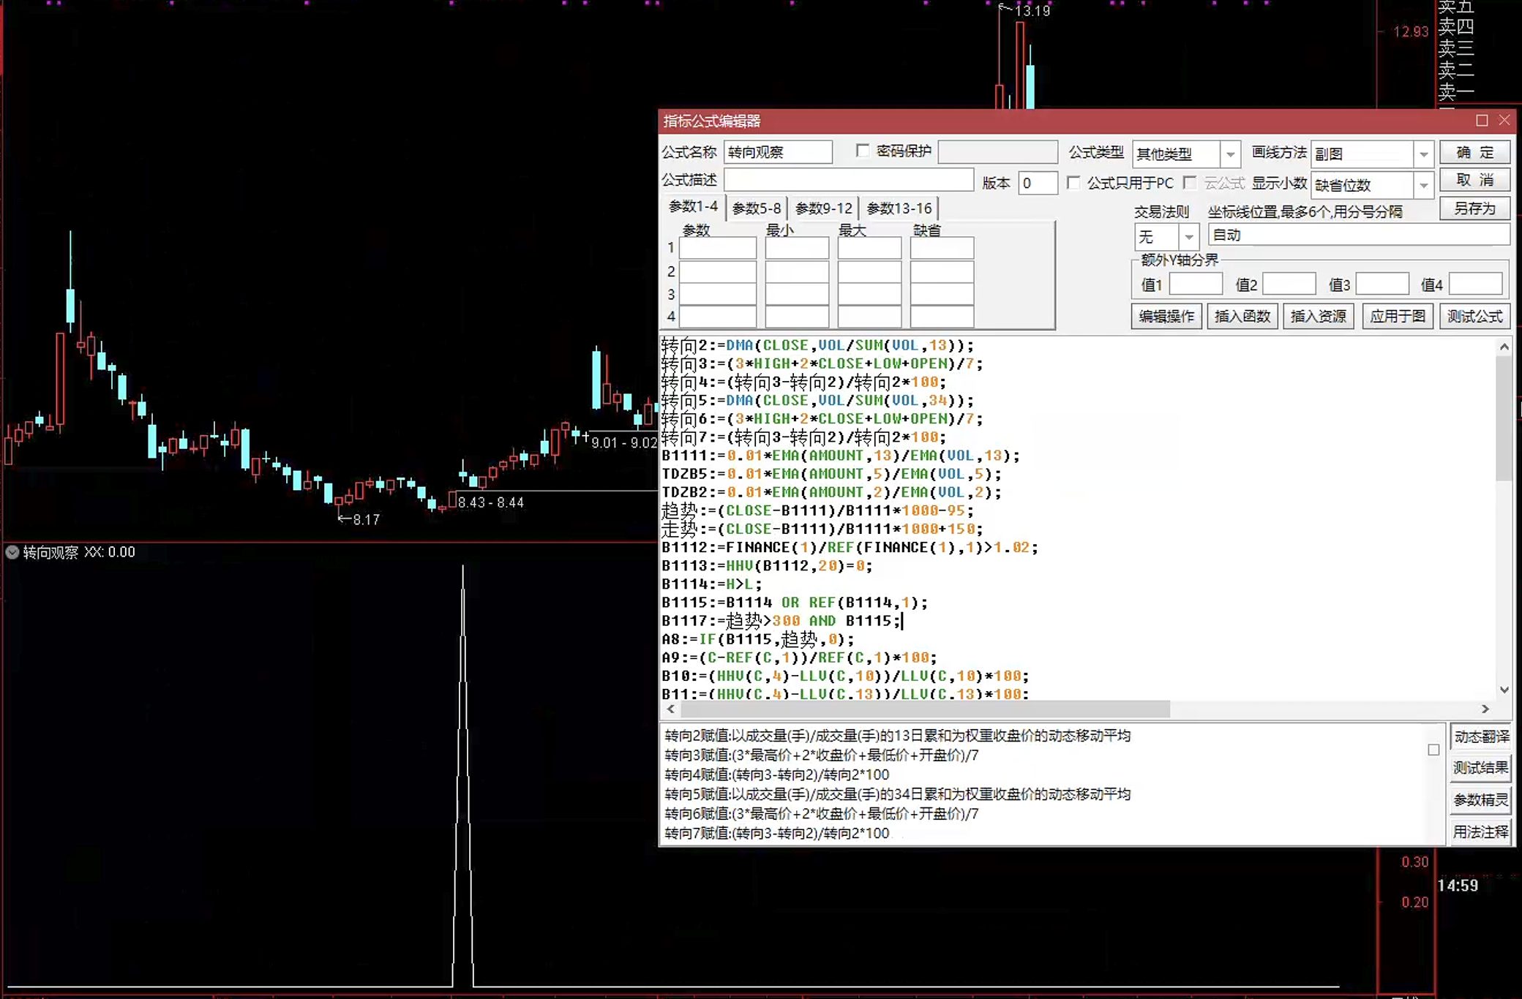Screen dimensions: 1522x999
Task: Toggle the small checkbox in the translation pane
Action: click(1433, 750)
